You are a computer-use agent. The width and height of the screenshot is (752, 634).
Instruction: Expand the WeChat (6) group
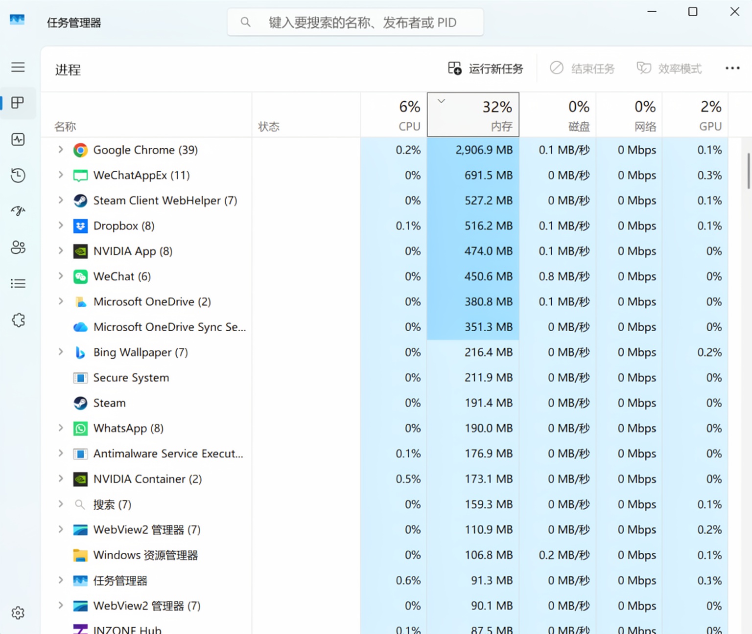[61, 276]
